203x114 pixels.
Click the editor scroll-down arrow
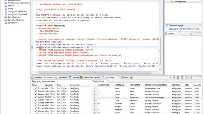[160, 70]
